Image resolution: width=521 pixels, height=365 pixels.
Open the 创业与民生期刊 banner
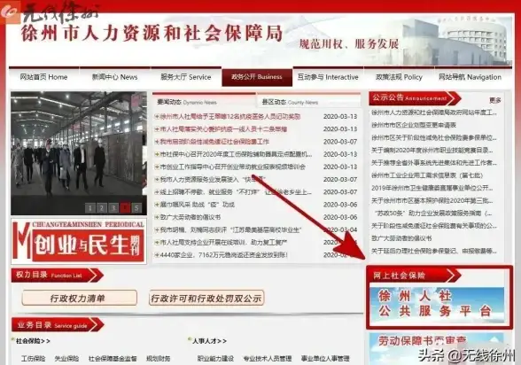coord(78,242)
